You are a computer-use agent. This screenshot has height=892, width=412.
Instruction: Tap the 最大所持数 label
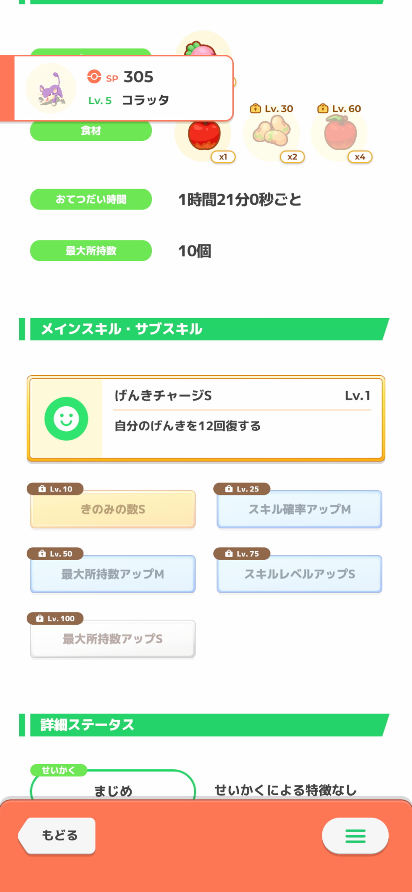pyautogui.click(x=91, y=251)
